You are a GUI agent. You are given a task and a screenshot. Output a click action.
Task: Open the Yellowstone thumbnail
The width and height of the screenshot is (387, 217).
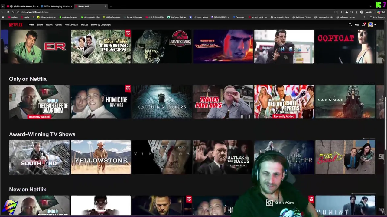(101, 157)
